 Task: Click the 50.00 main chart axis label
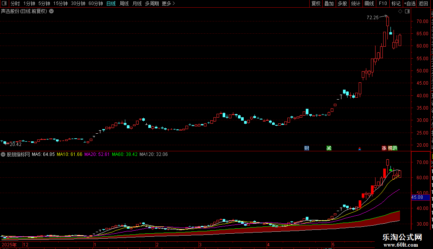[423, 71]
